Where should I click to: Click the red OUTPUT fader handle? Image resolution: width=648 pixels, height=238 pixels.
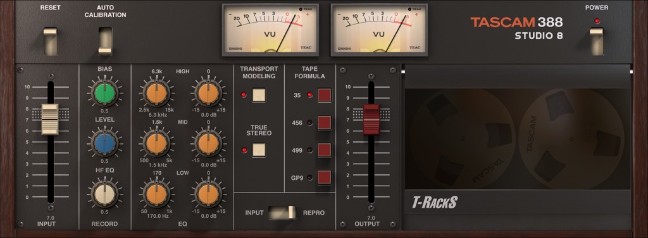[371, 119]
